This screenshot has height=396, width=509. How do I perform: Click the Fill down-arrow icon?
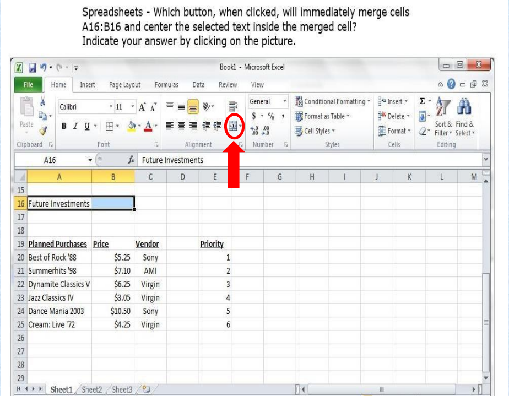click(422, 116)
